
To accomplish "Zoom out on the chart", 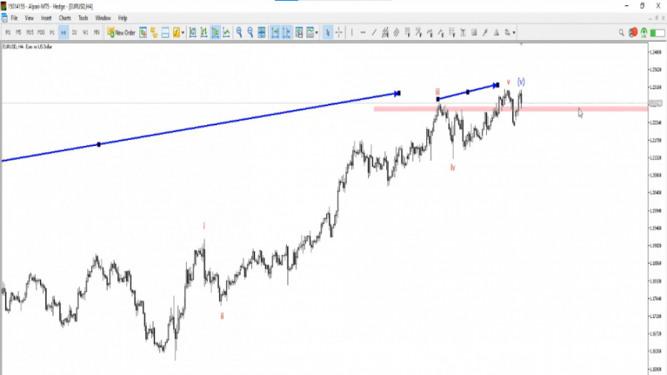I will coord(250,33).
